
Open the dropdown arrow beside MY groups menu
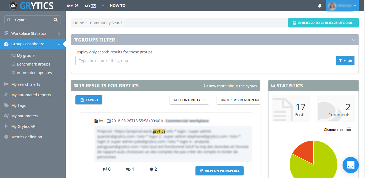[103, 6]
